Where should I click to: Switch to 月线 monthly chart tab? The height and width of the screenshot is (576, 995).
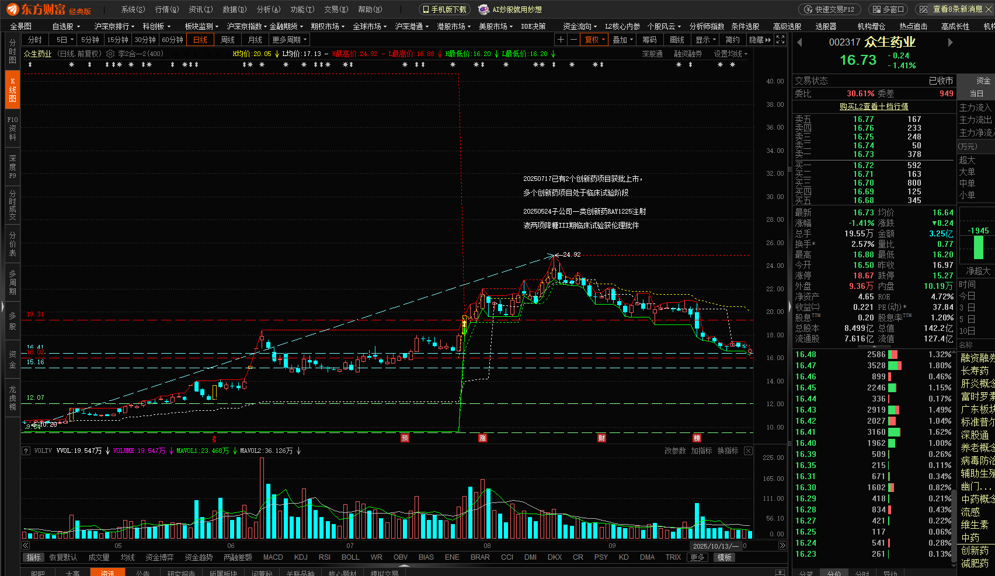pyautogui.click(x=255, y=40)
